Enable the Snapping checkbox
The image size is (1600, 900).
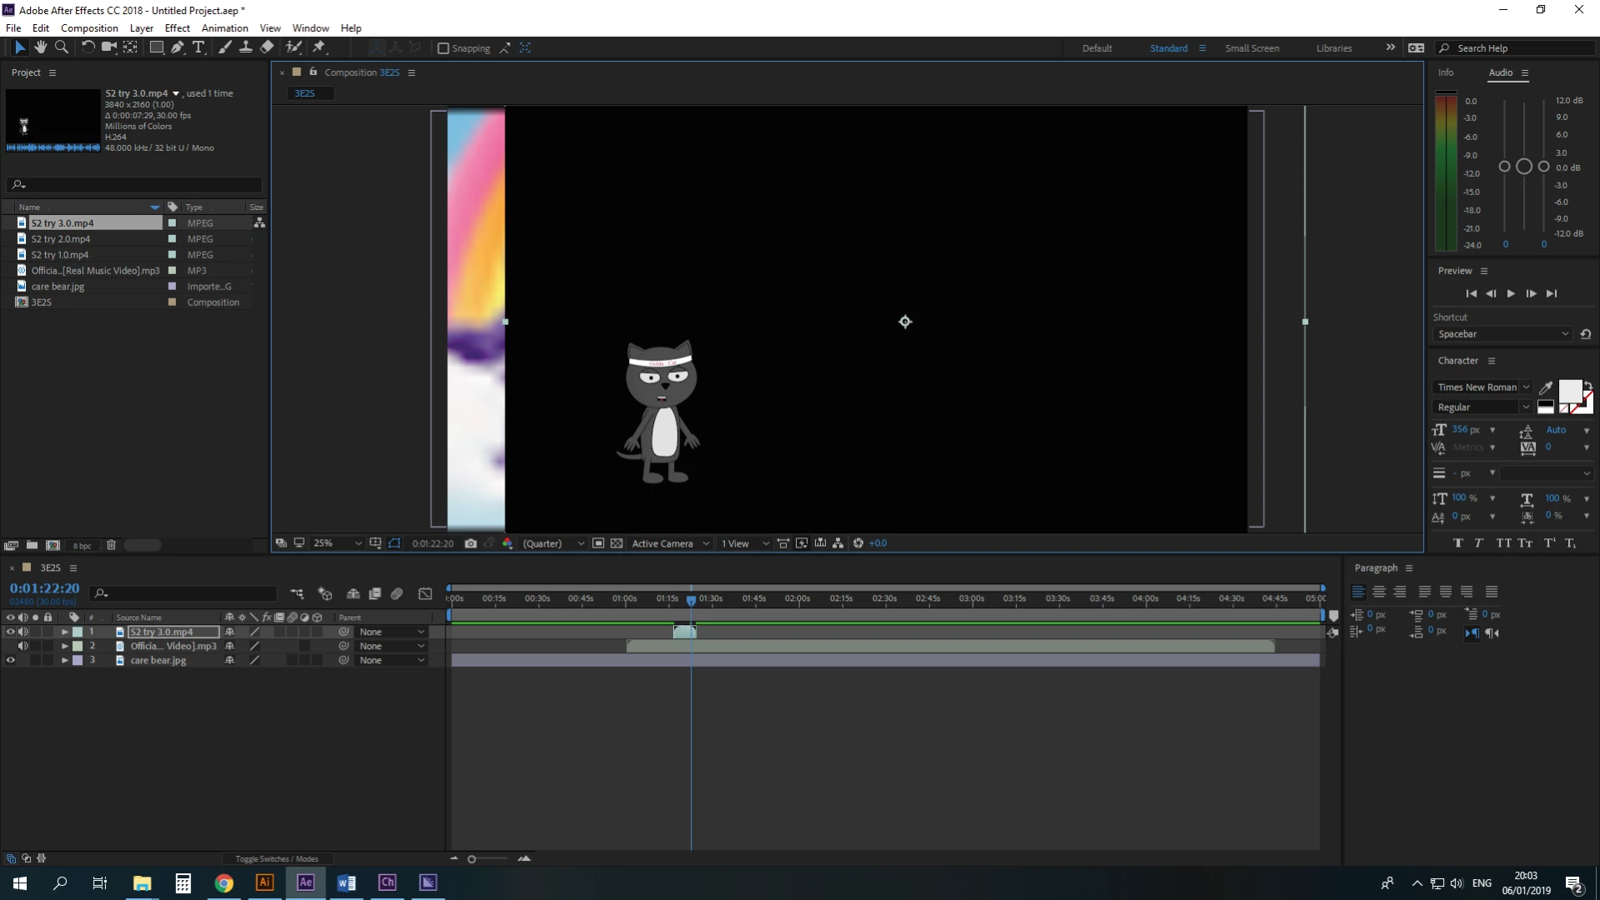(444, 48)
